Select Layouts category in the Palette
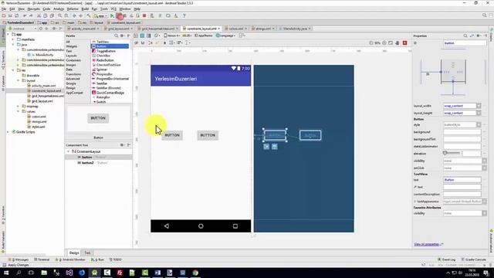The height and width of the screenshot is (278, 494). click(x=72, y=56)
